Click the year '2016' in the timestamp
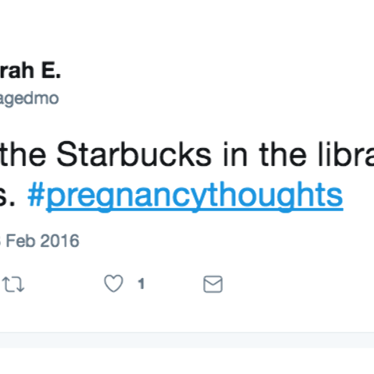Viewport: 374px width, 374px height. (x=60, y=241)
